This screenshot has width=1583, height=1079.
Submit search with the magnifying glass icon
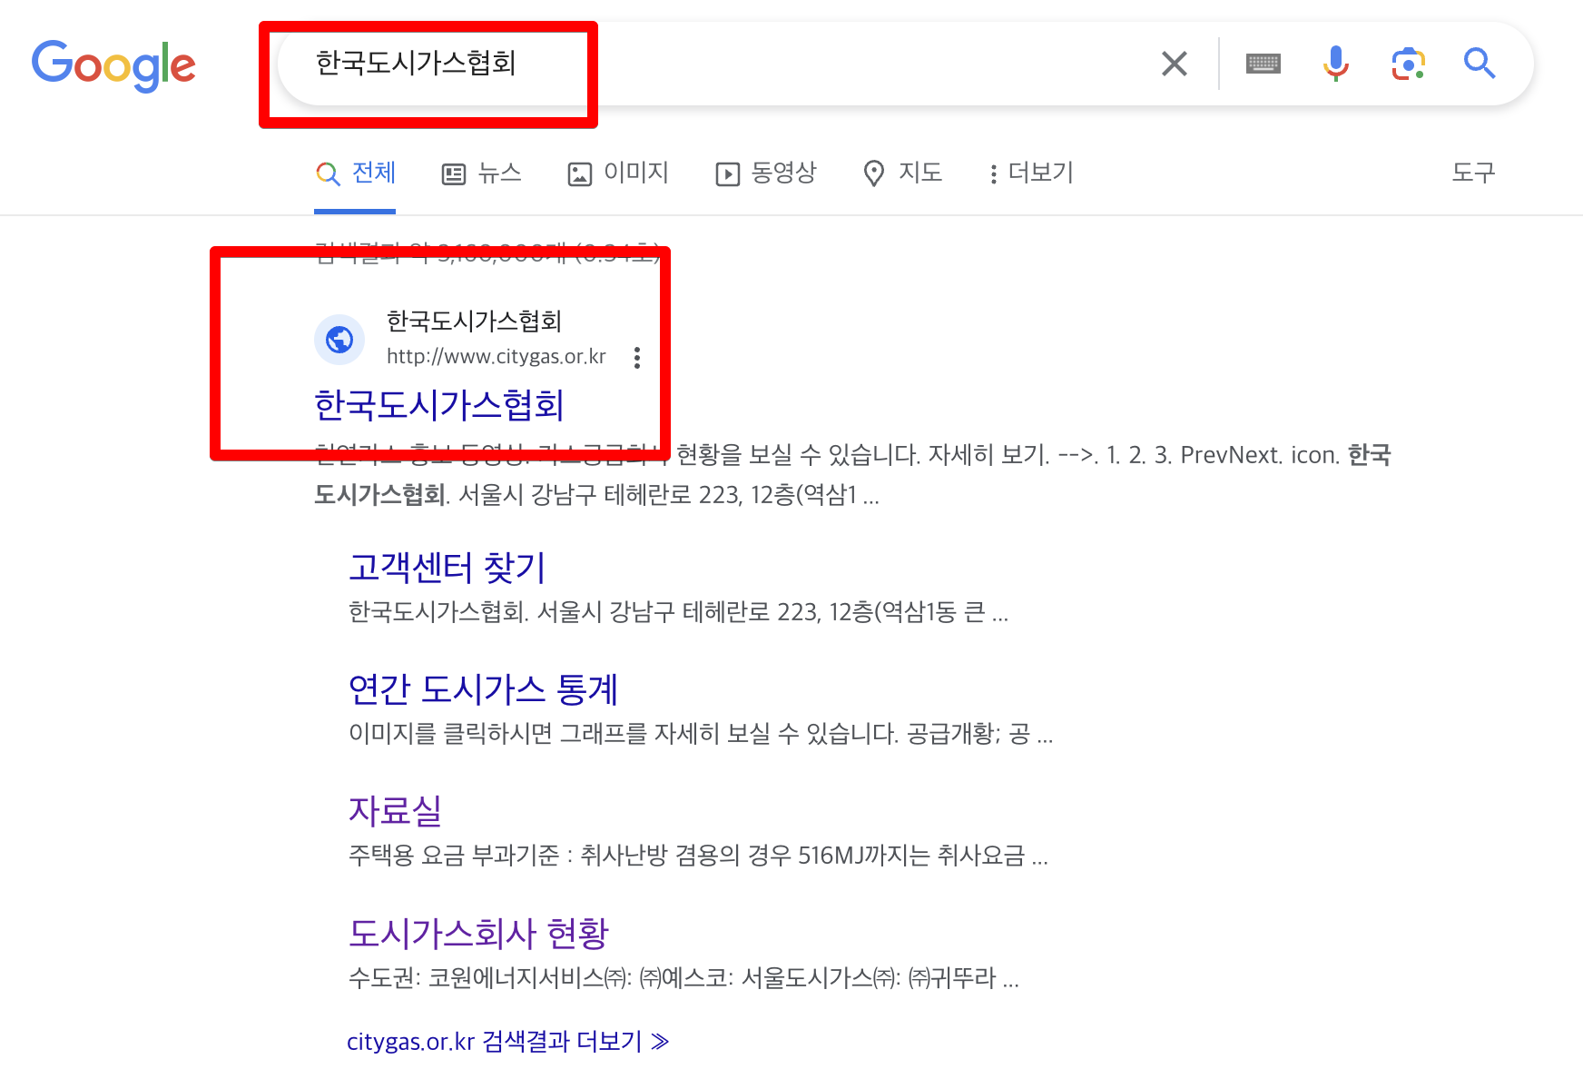(x=1480, y=64)
